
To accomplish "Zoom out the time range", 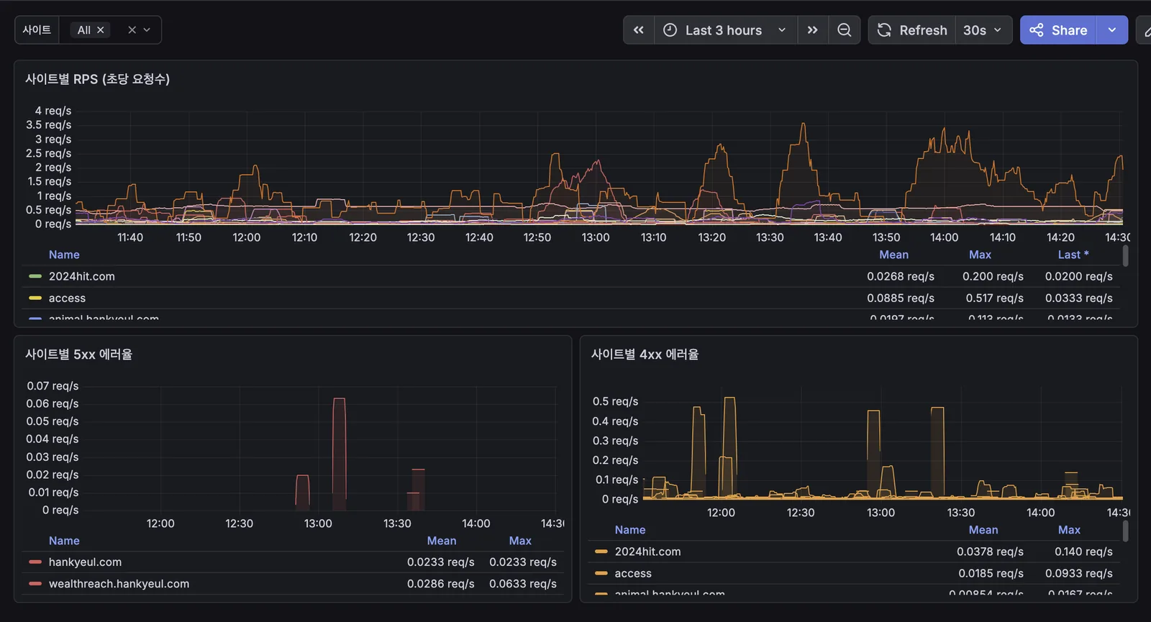I will click(845, 30).
